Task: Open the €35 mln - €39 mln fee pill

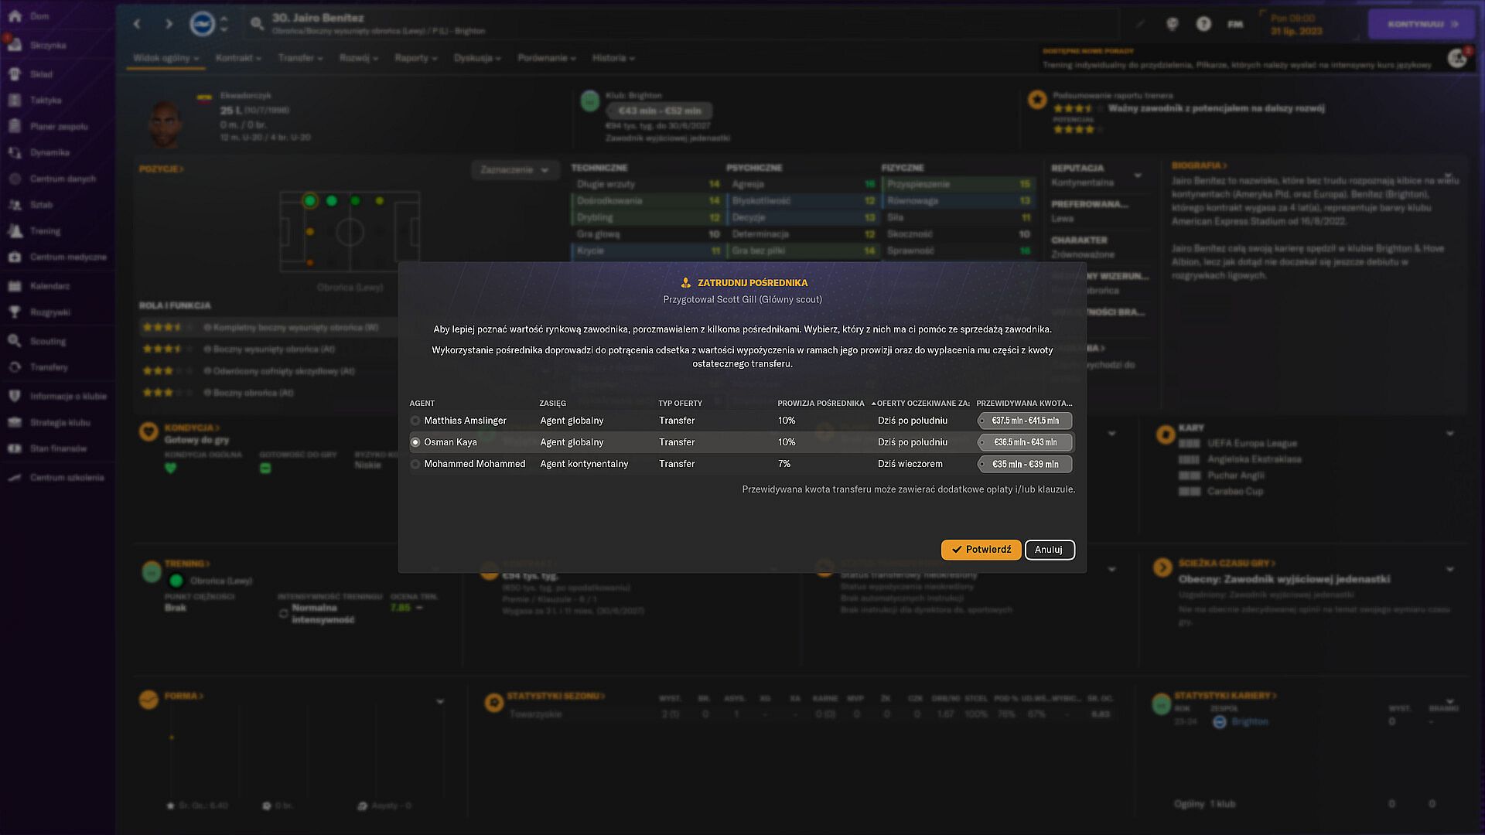Action: [1024, 464]
